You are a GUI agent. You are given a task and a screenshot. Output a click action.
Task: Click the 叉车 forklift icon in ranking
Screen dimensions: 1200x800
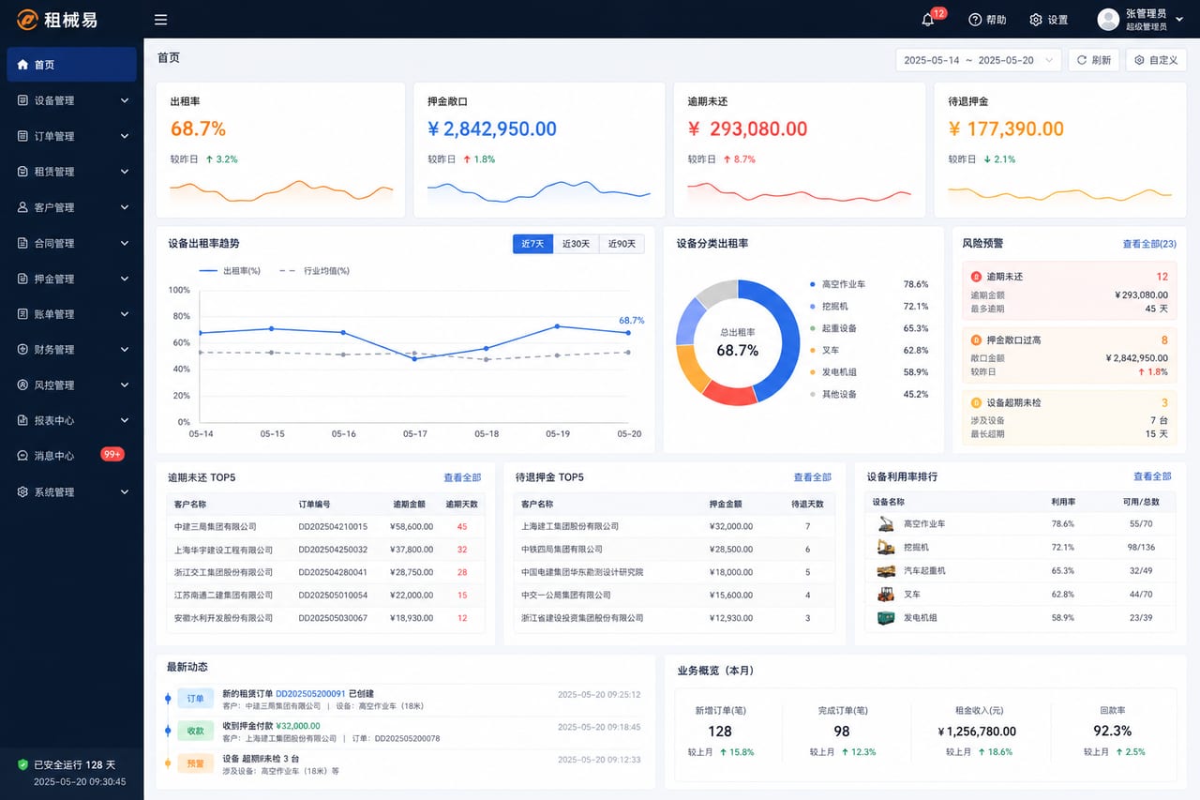pyautogui.click(x=886, y=594)
